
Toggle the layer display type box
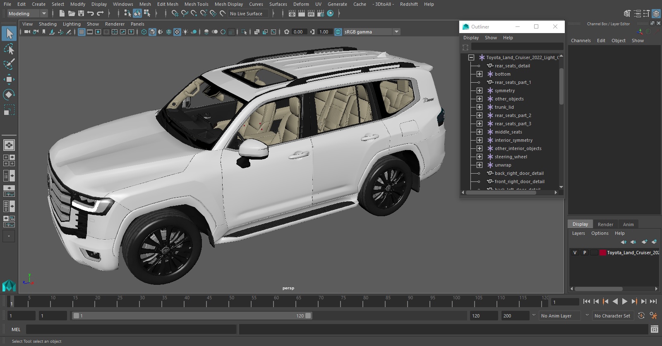pos(594,253)
